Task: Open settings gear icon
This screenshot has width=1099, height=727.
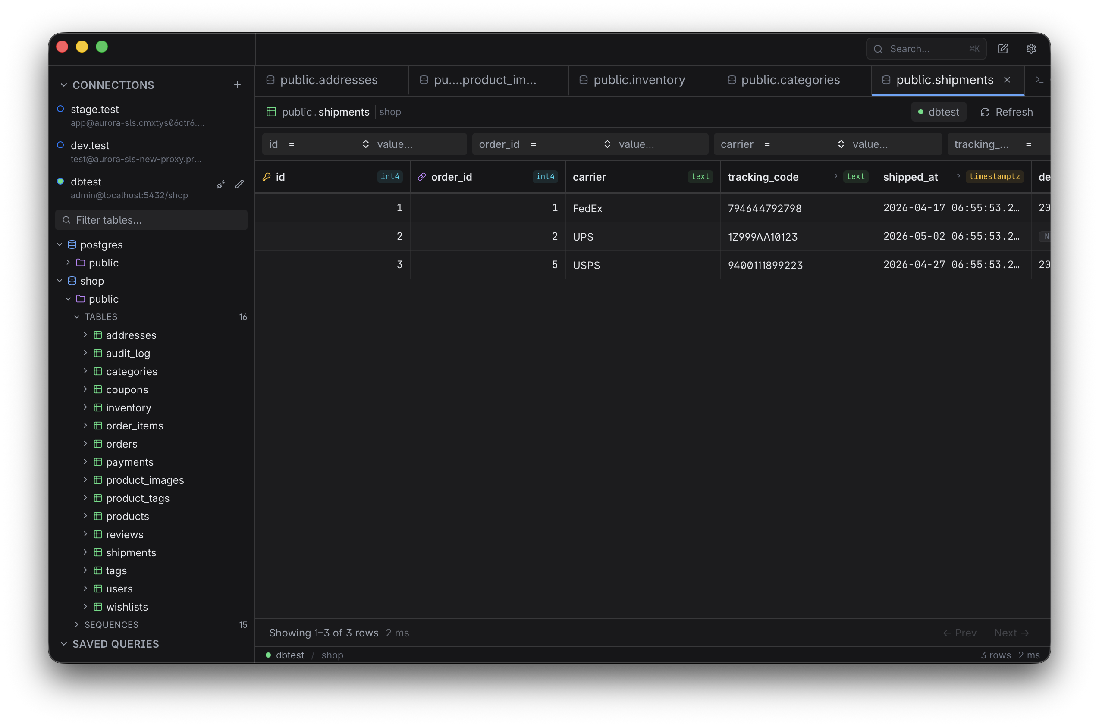Action: pyautogui.click(x=1031, y=49)
